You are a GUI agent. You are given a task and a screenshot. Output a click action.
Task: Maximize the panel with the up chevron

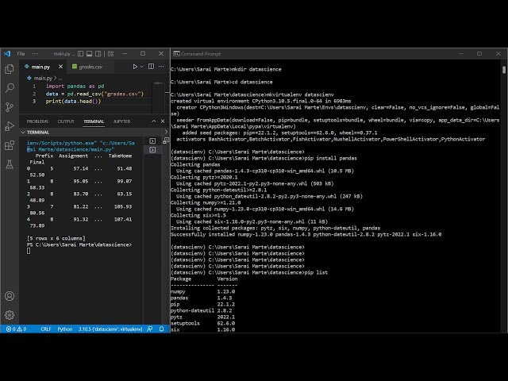pos(153,121)
